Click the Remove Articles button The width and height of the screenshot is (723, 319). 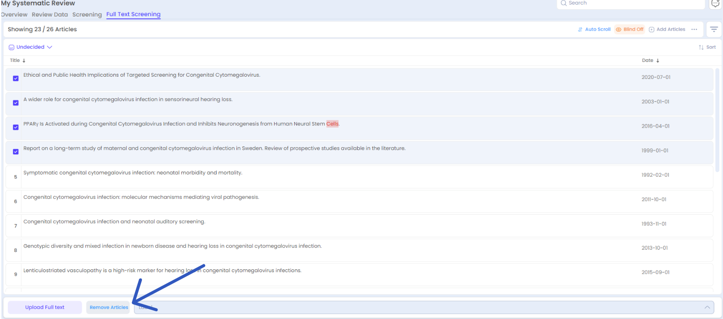pyautogui.click(x=109, y=308)
